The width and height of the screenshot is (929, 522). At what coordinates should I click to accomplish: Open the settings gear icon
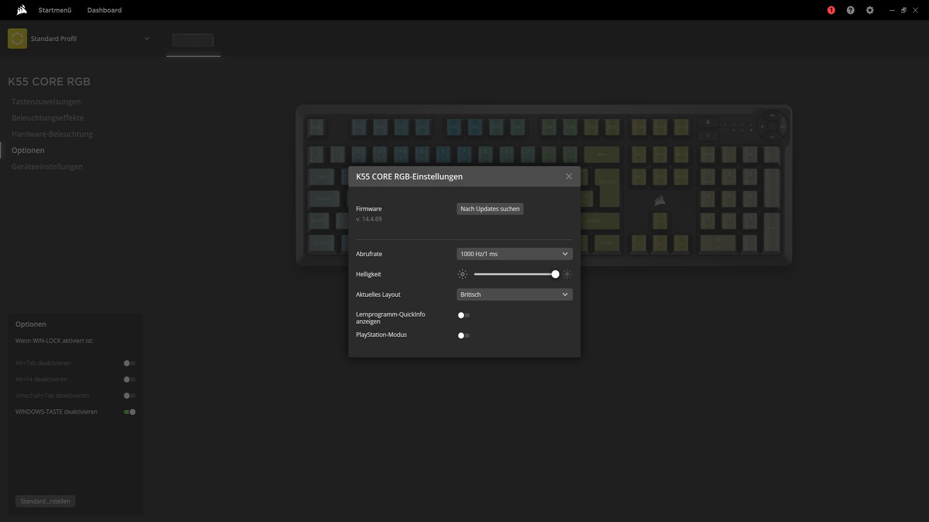[870, 10]
